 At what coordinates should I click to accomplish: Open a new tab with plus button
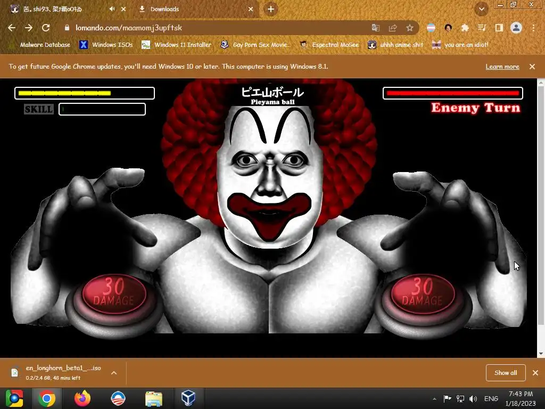[271, 9]
